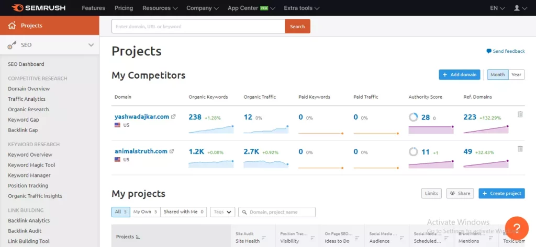Click the search magnifier in project filter

coord(244,212)
